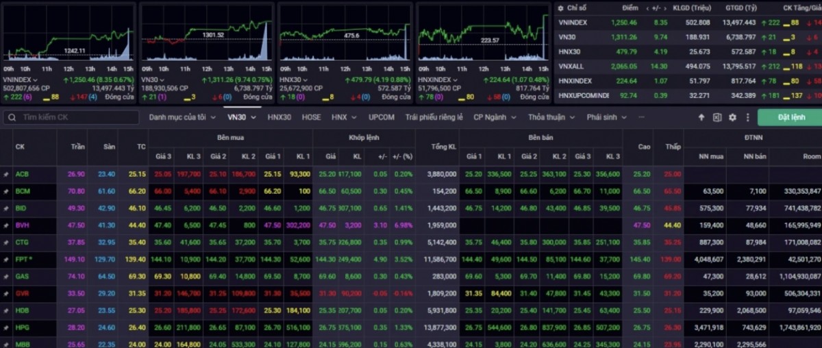Click the upward arrow toolbar icon

coord(701,118)
